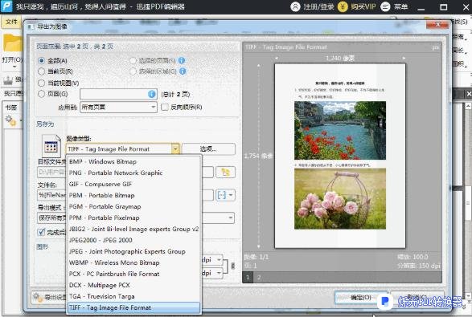Open the 应用到 所有页面 dropdown
The height and width of the screenshot is (317, 472).
click(x=118, y=108)
